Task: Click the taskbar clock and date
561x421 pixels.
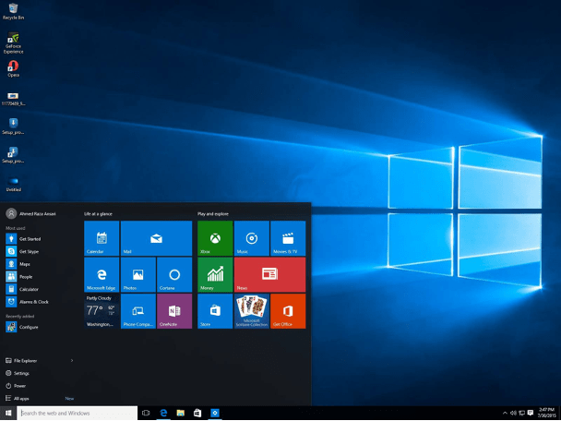Action: [x=546, y=413]
